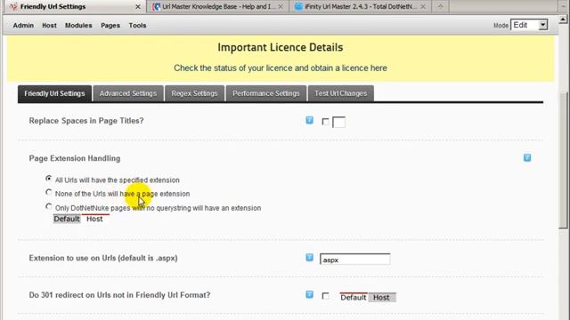Open the Mode Edit dropdown
Image resolution: width=570 pixels, height=320 pixels.
click(x=529, y=25)
